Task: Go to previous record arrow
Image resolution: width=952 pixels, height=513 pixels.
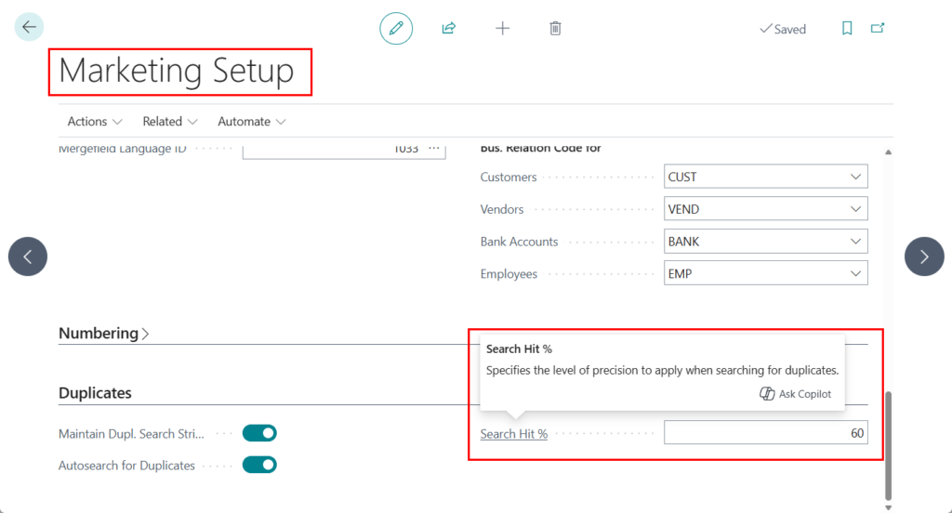Action: click(x=28, y=256)
